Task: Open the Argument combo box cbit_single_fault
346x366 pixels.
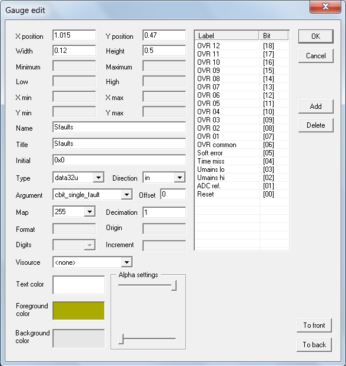Action: pos(92,194)
